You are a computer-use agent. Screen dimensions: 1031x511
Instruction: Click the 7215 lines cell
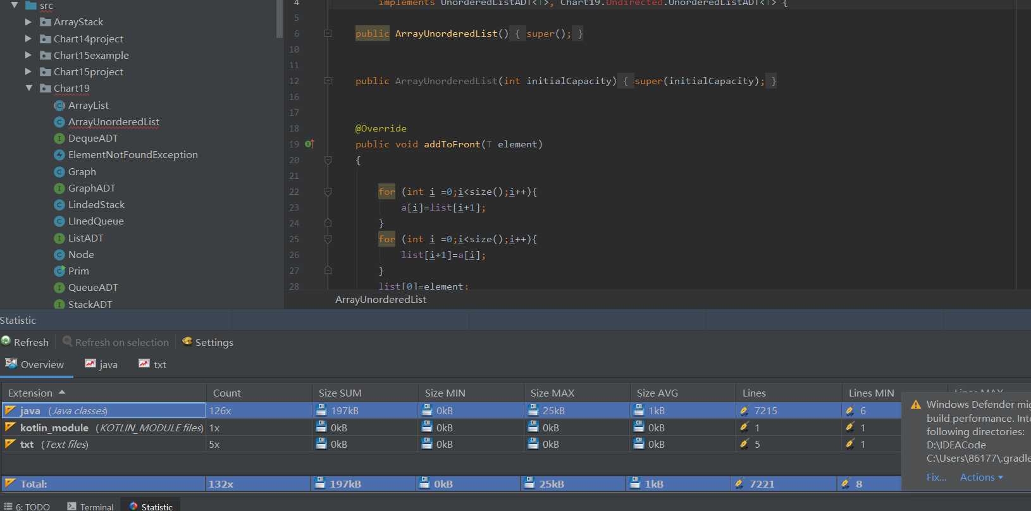789,411
